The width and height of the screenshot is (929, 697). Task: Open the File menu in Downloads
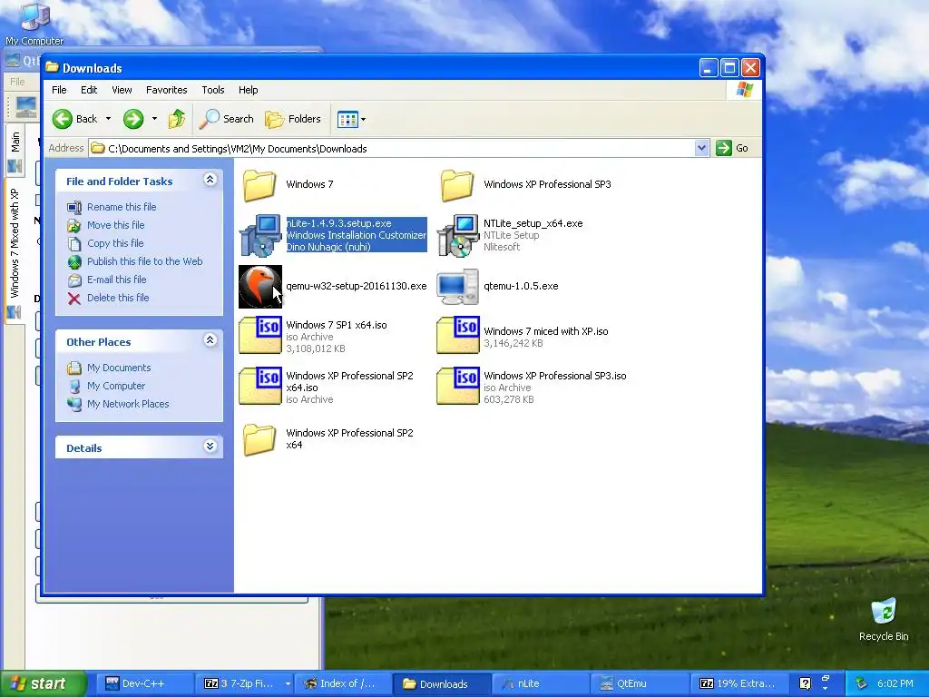click(59, 90)
